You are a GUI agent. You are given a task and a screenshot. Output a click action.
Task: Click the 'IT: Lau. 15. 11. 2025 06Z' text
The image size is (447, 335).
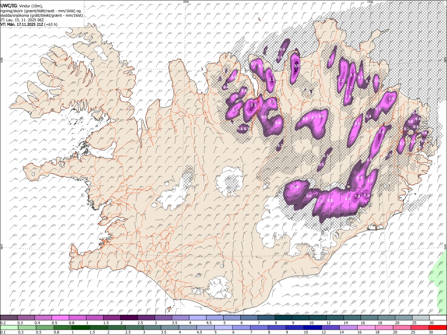(x=22, y=20)
